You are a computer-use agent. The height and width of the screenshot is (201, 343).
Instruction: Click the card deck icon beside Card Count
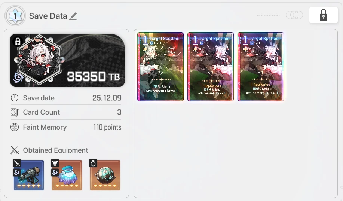pos(15,112)
